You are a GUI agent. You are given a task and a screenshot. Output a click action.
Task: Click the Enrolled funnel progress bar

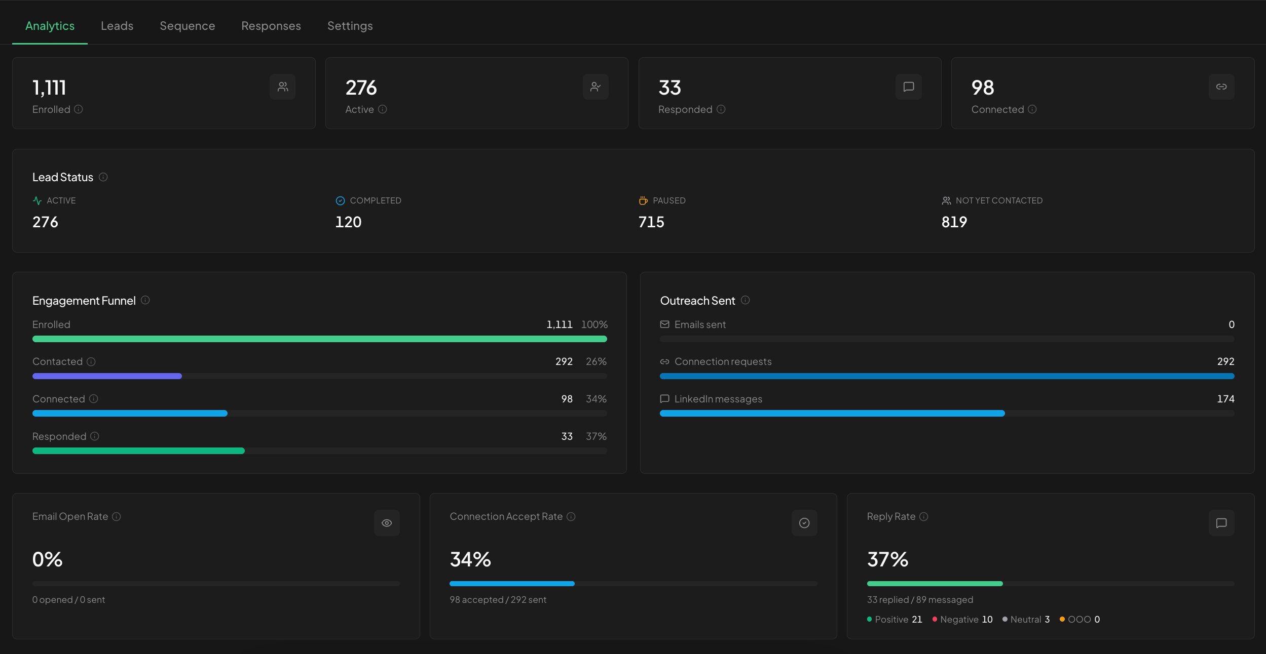click(x=320, y=339)
